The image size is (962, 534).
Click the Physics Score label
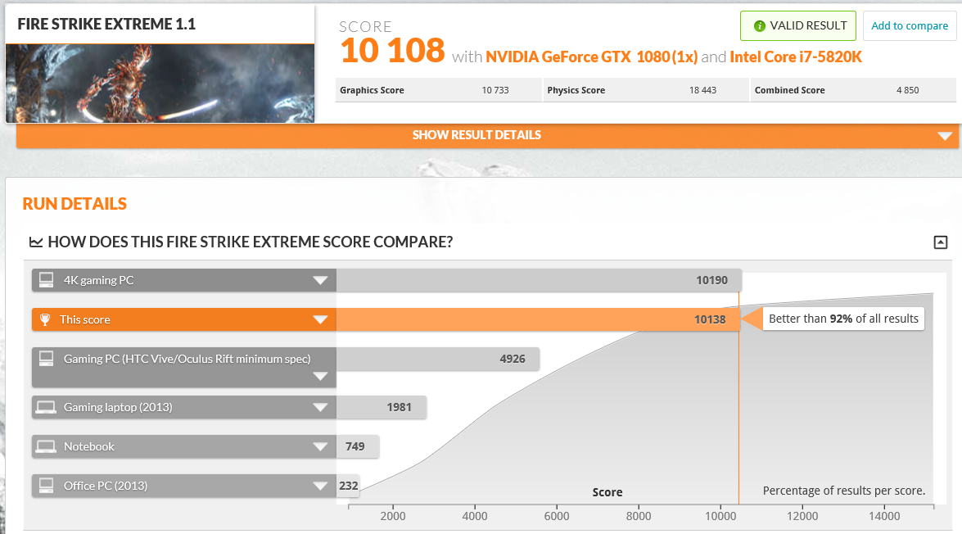click(576, 90)
